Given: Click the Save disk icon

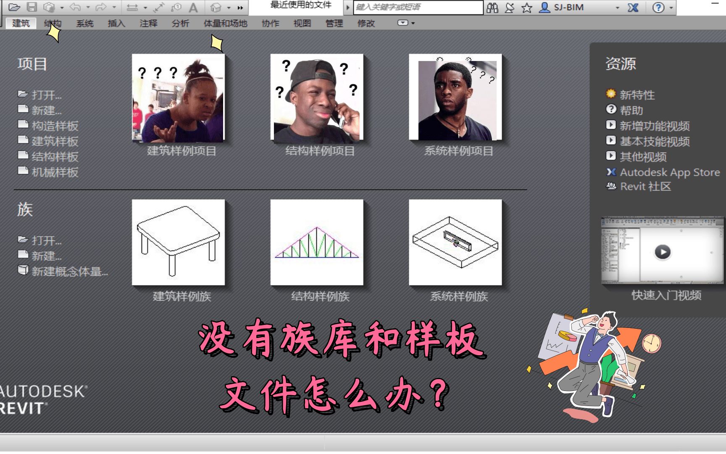Looking at the screenshot, I should 32,7.
